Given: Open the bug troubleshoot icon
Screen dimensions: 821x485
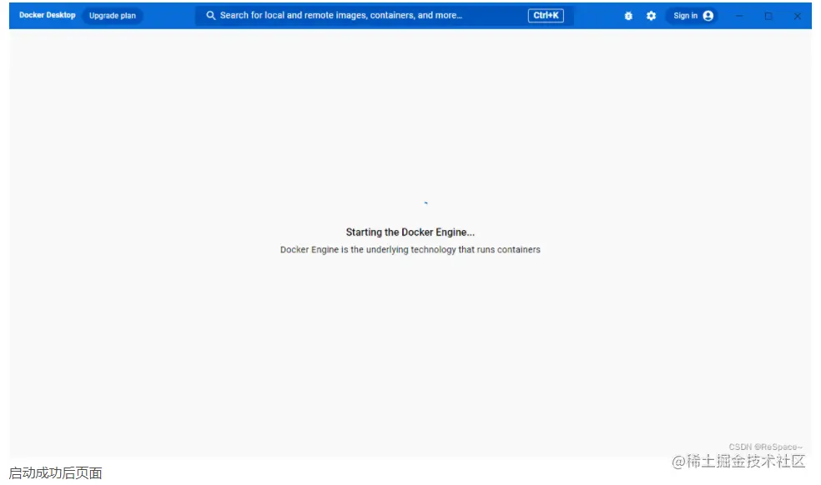Looking at the screenshot, I should tap(628, 16).
